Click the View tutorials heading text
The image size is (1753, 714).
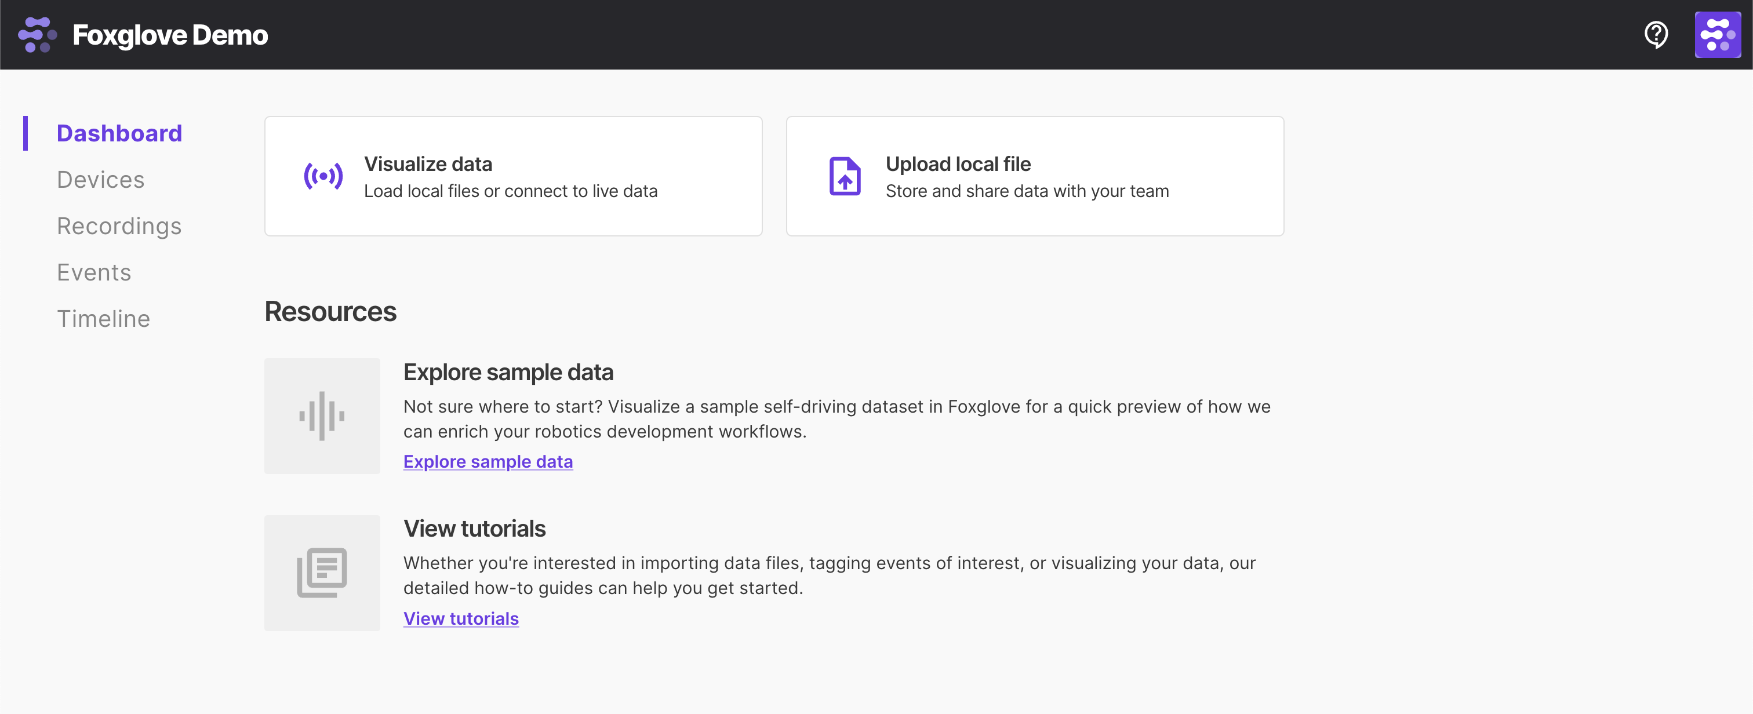click(x=474, y=529)
